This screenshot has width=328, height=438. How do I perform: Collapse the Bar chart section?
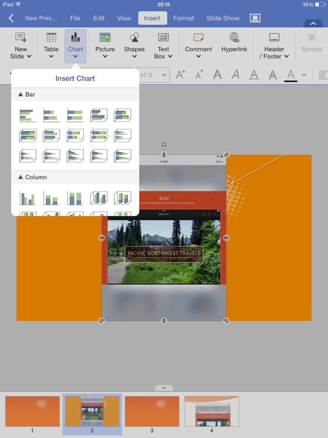click(27, 94)
